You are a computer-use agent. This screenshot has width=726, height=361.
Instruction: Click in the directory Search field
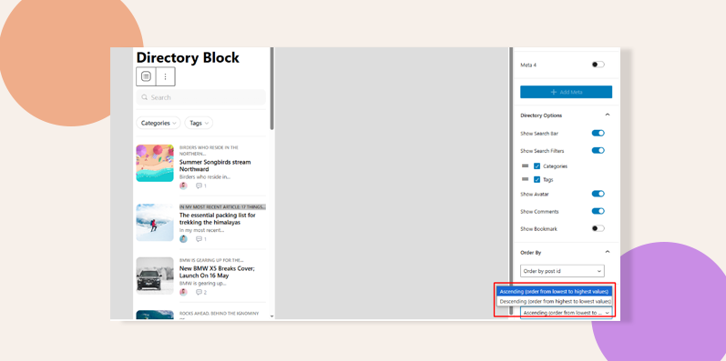pyautogui.click(x=201, y=97)
